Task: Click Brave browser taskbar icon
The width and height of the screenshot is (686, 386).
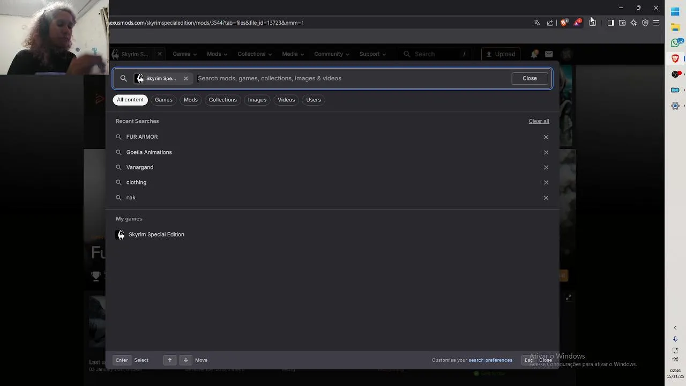Action: (675, 58)
